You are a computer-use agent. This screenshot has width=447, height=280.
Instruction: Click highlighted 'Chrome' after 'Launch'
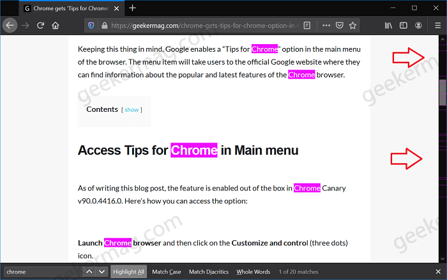[x=117, y=243]
